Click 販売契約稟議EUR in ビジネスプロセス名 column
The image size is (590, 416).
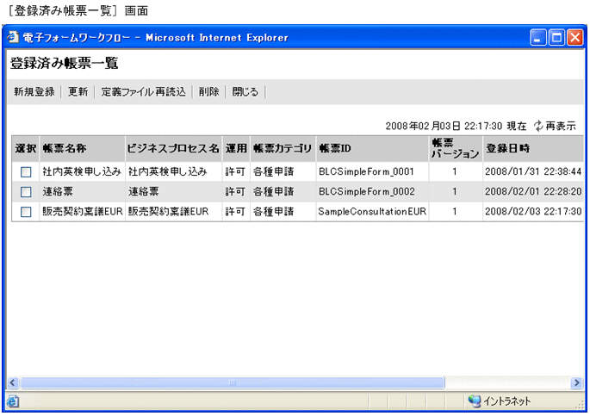[x=168, y=212]
